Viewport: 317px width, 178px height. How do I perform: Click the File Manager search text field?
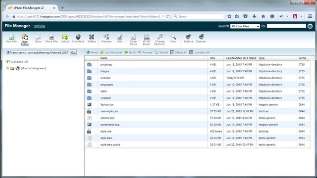coord(286,26)
